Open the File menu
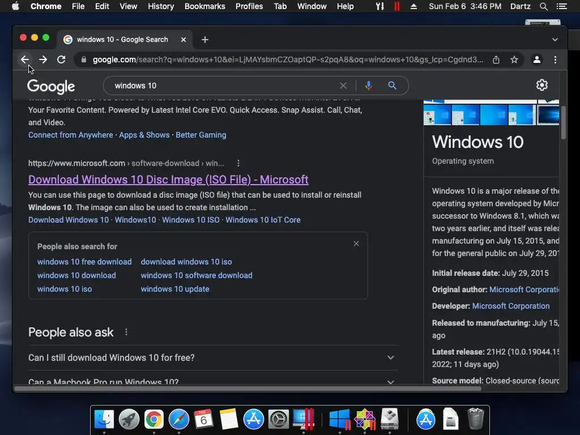580x435 pixels. (x=78, y=6)
